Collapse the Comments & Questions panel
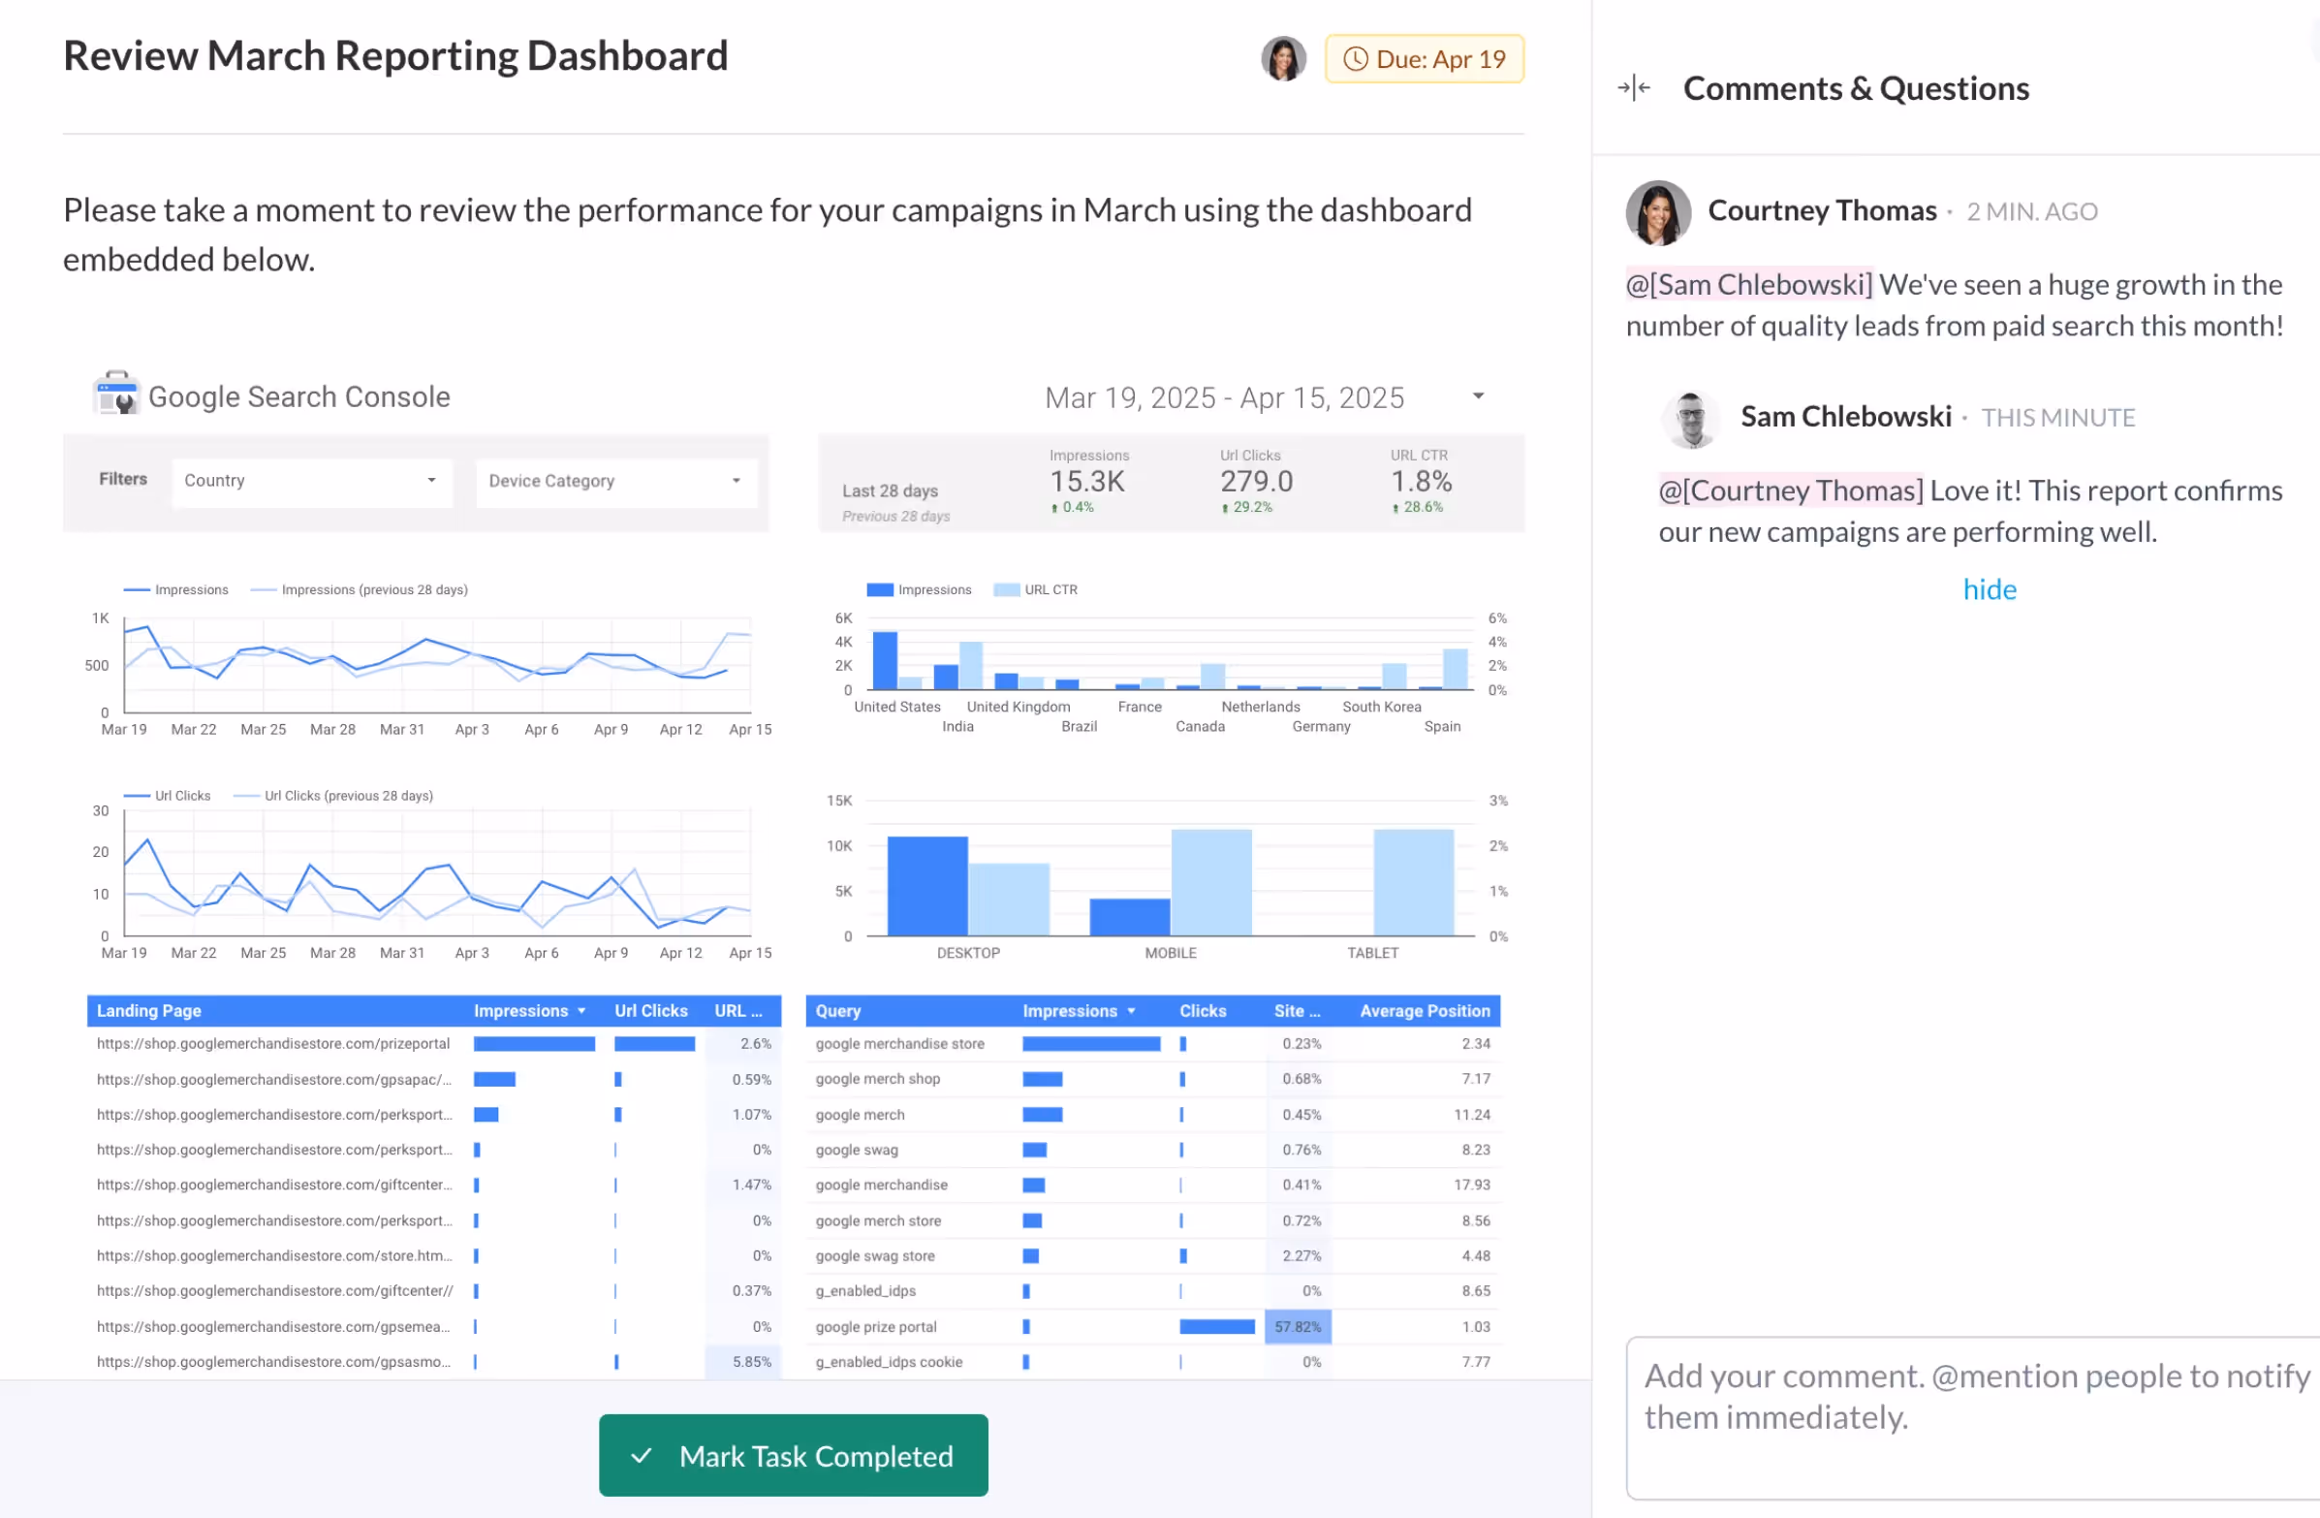 point(1634,89)
